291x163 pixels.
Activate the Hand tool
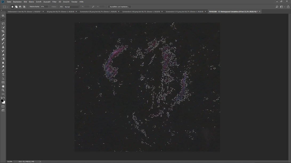click(x=3, y=86)
